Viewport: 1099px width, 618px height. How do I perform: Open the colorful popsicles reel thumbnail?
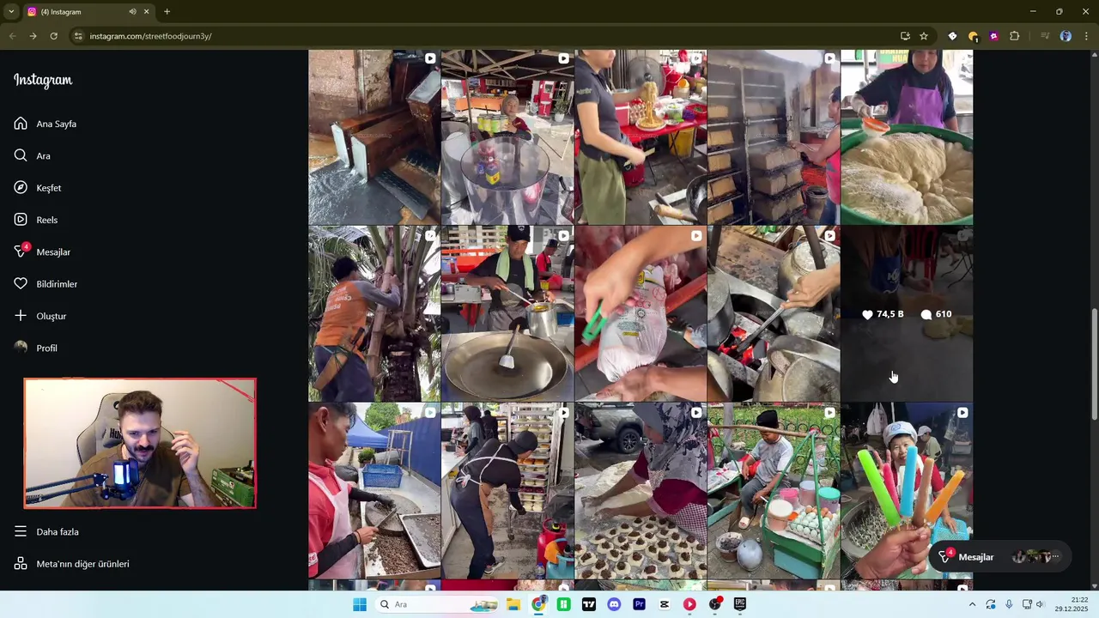click(x=907, y=491)
